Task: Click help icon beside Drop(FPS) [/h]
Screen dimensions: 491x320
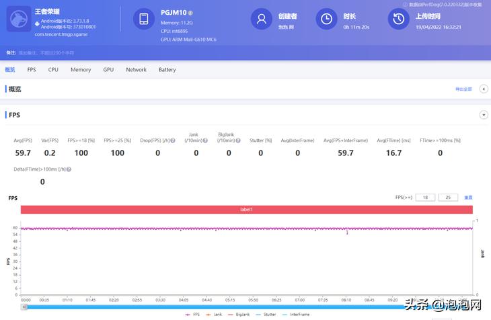Action: pos(173,141)
